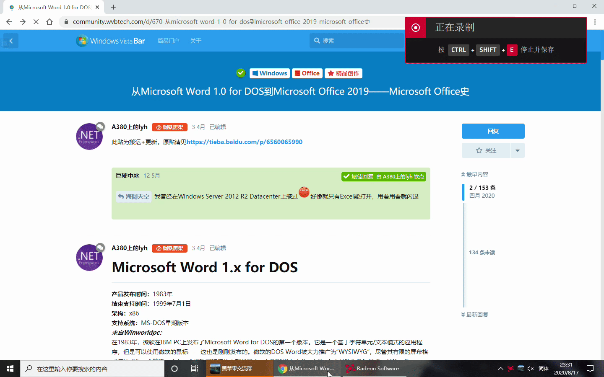Click the 海阔天空 reply mention
This screenshot has width=604, height=377.
pos(133,196)
